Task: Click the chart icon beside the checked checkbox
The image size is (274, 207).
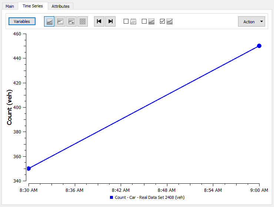Action: pos(170,21)
